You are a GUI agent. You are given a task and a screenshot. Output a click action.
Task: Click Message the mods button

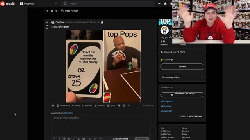182,94
